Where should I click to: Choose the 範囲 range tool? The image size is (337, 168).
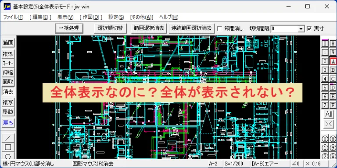point(8,42)
